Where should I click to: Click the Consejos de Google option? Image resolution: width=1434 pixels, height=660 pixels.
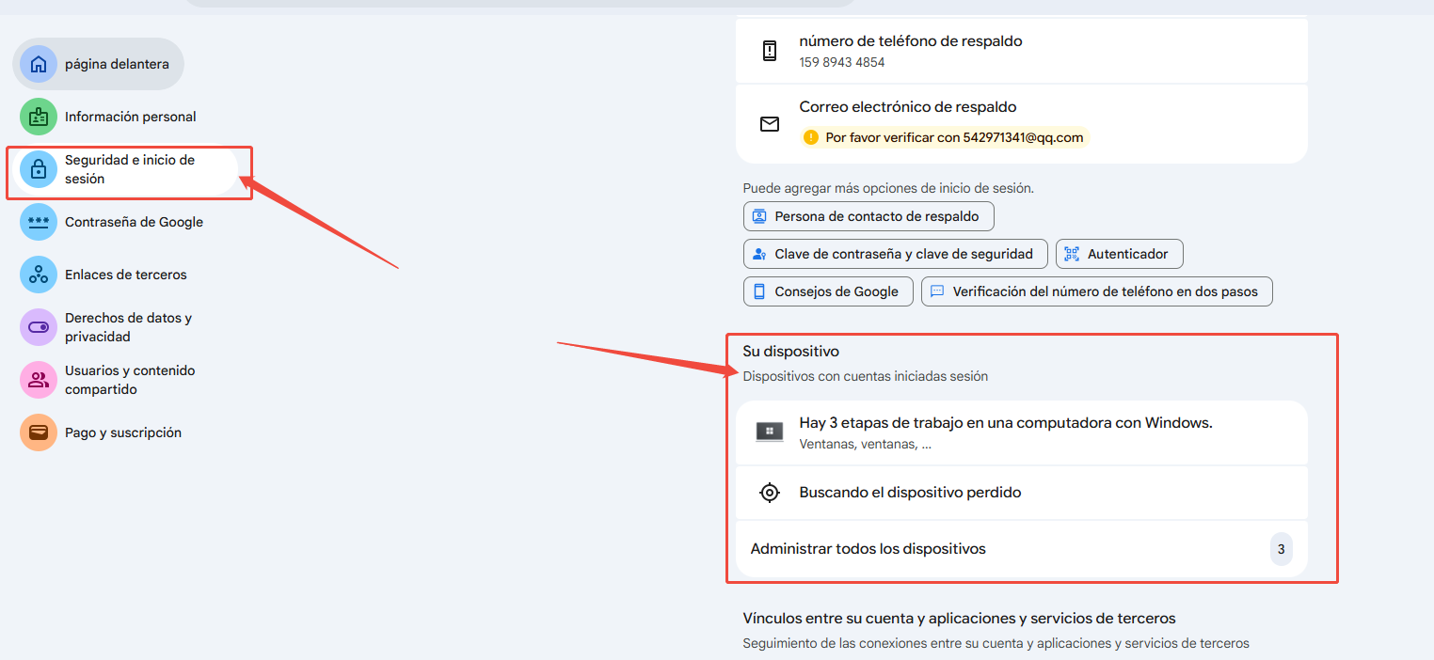click(827, 291)
